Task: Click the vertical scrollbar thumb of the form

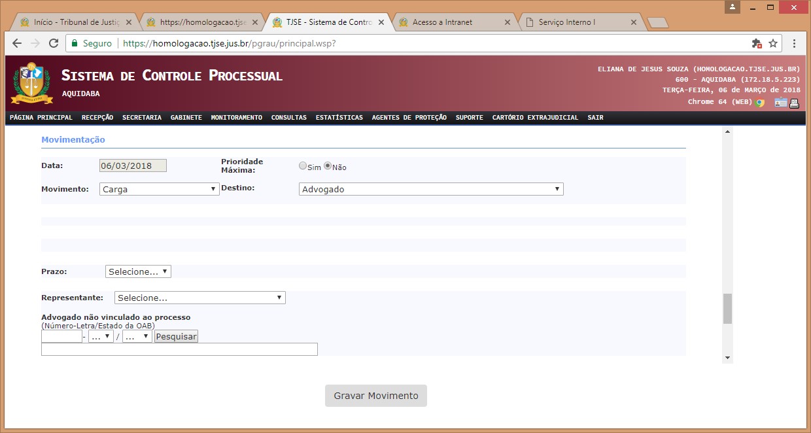Action: click(727, 309)
